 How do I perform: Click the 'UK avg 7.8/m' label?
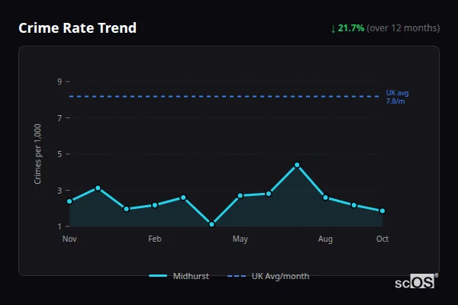pos(397,97)
